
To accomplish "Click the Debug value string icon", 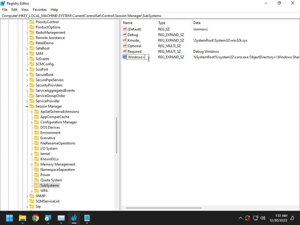I will [125, 35].
